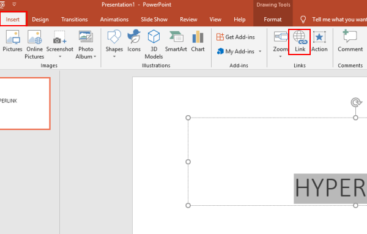Open the Drawing Tools Format tab
The image size is (367, 234).
[273, 20]
